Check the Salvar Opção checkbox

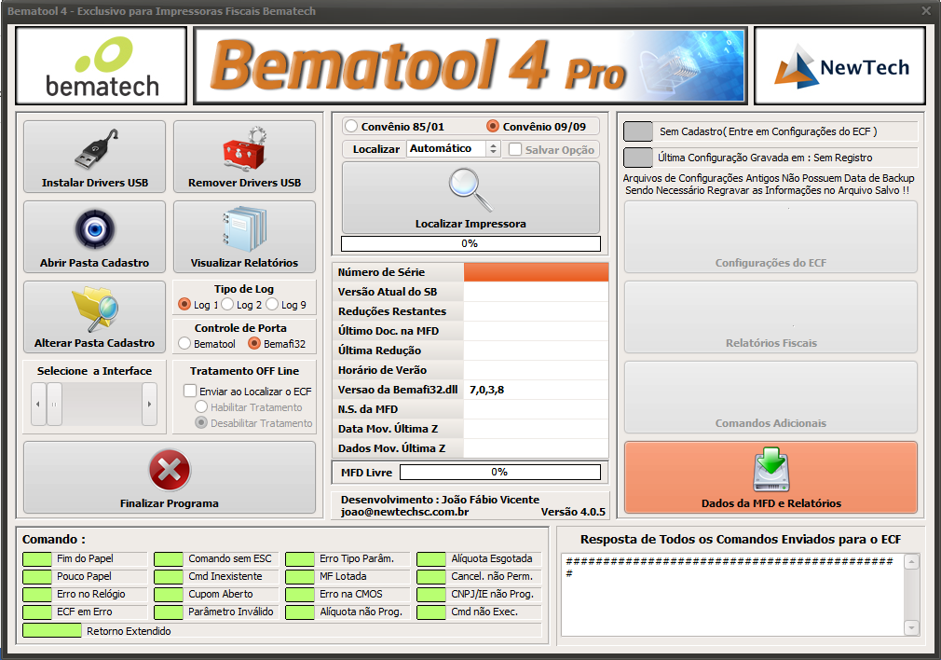tap(515, 149)
